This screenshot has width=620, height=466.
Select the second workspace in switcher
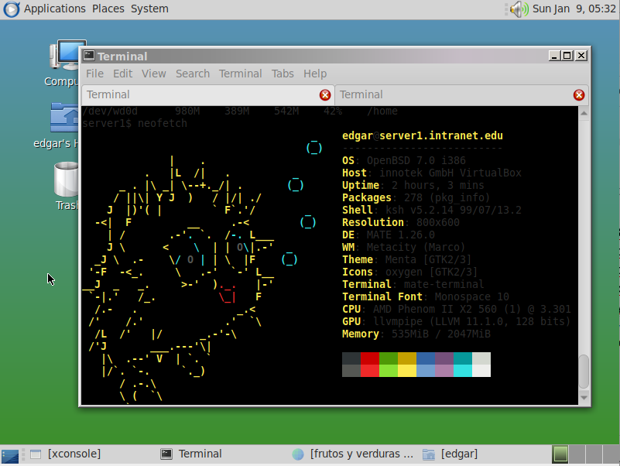pos(577,454)
